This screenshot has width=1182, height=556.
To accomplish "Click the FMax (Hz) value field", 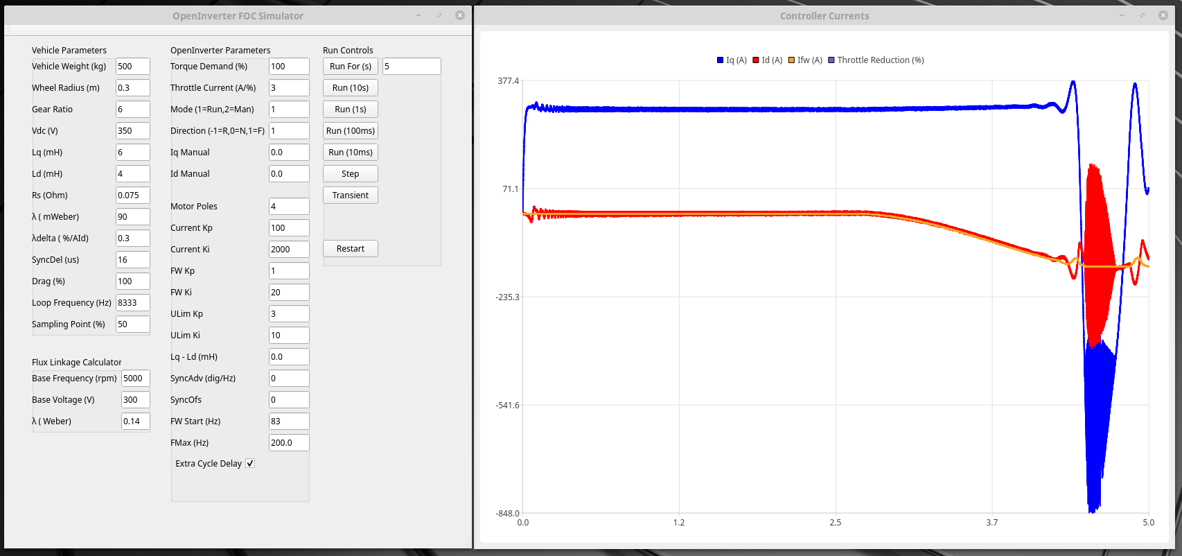I will coord(288,443).
